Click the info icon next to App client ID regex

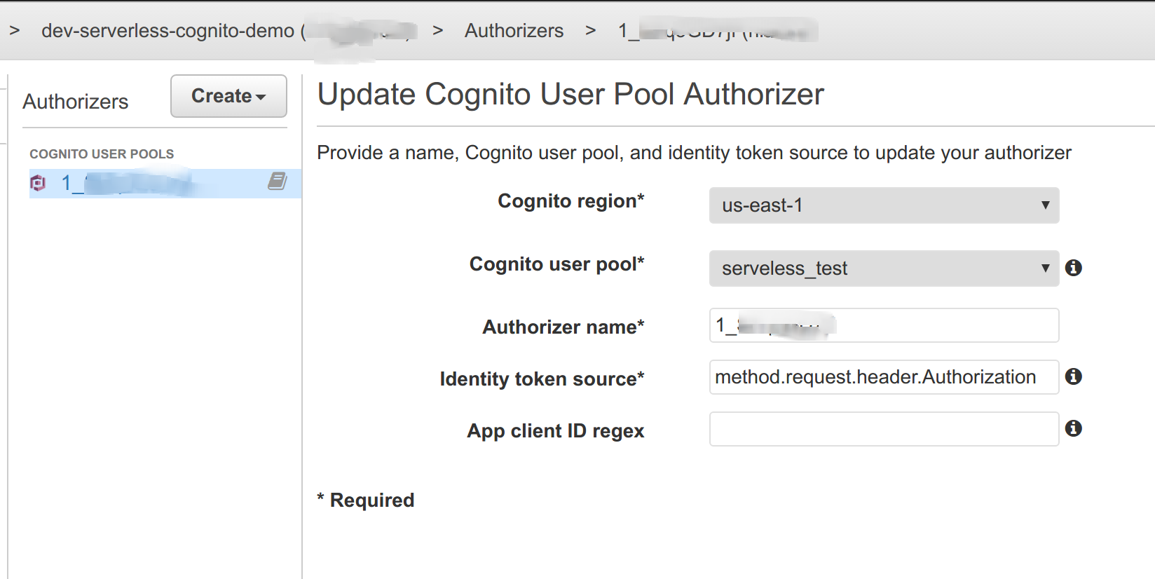(1073, 428)
